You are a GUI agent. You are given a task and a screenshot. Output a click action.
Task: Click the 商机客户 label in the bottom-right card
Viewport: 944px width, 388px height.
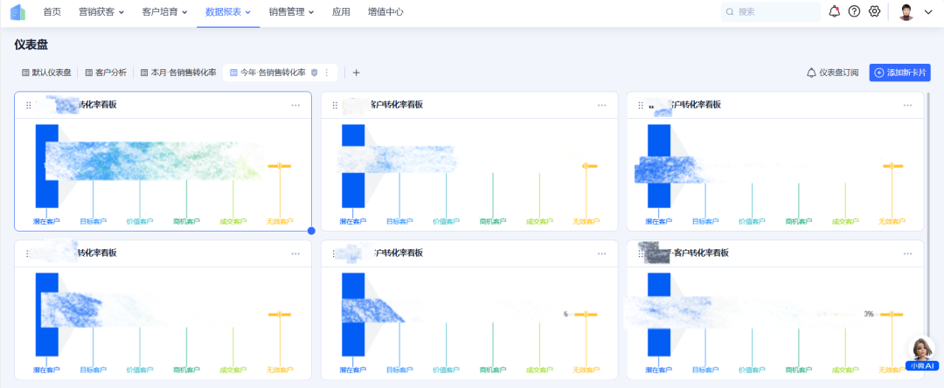799,370
